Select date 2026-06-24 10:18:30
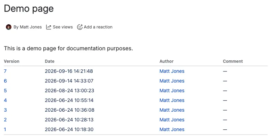 pos(69,129)
